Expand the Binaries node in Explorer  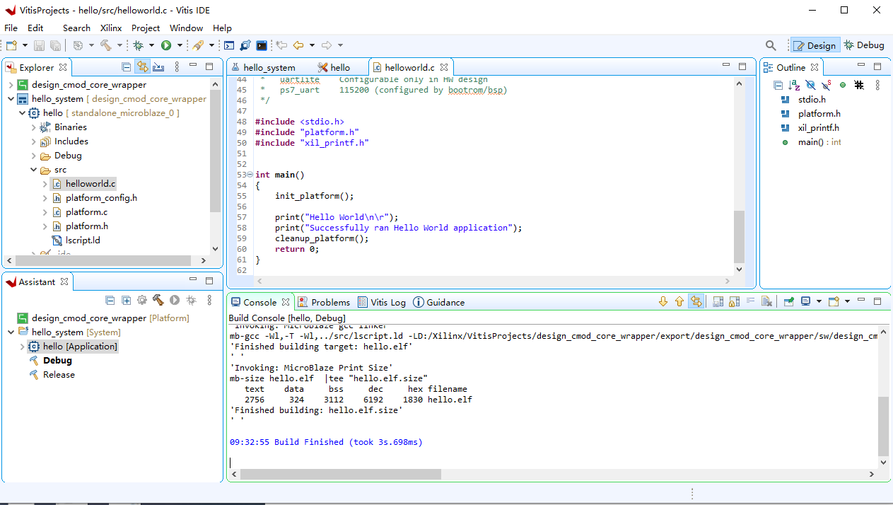(x=33, y=127)
